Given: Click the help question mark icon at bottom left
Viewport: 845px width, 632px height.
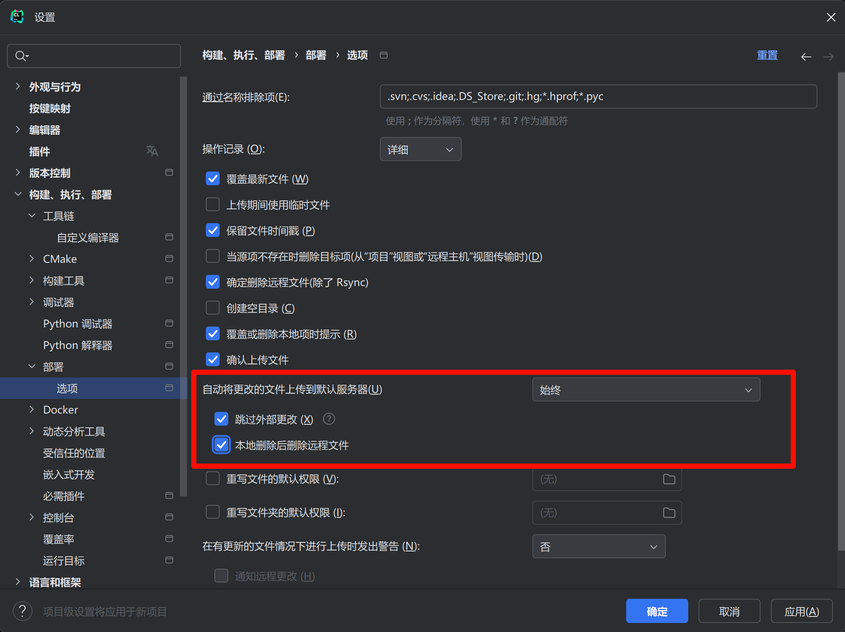Looking at the screenshot, I should pyautogui.click(x=22, y=611).
